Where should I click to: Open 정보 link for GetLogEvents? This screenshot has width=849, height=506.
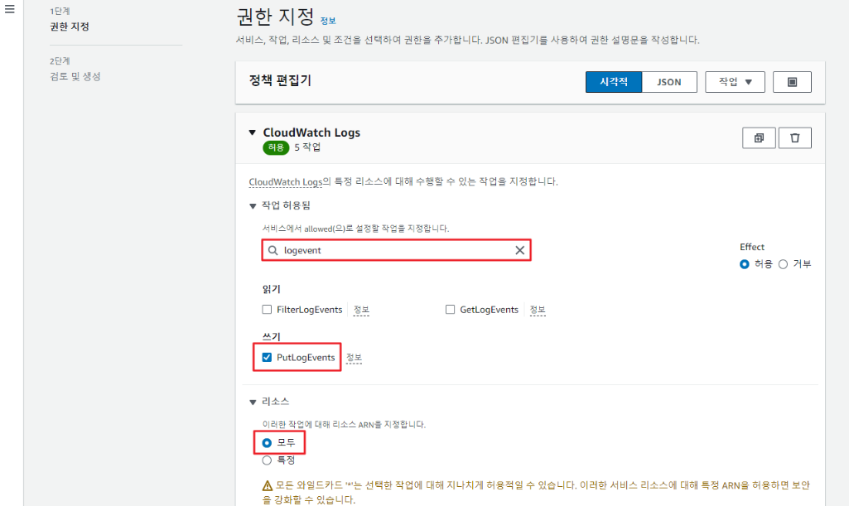(x=537, y=310)
